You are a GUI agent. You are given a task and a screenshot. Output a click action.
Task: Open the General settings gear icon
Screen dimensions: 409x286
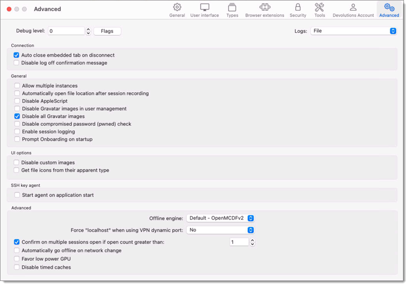click(x=177, y=7)
